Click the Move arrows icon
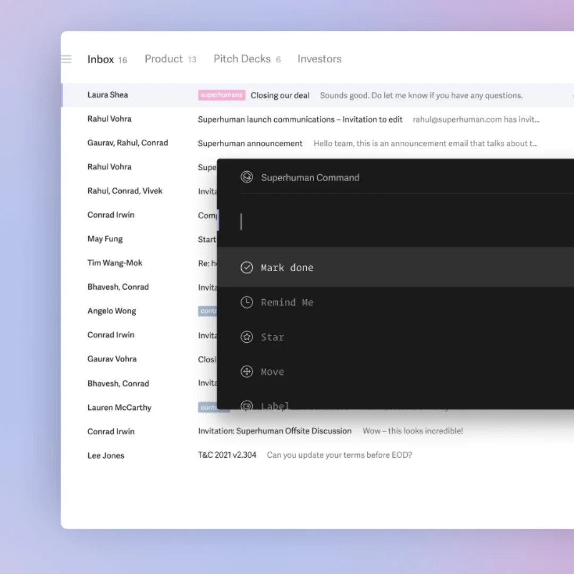574x574 pixels. pyautogui.click(x=247, y=372)
